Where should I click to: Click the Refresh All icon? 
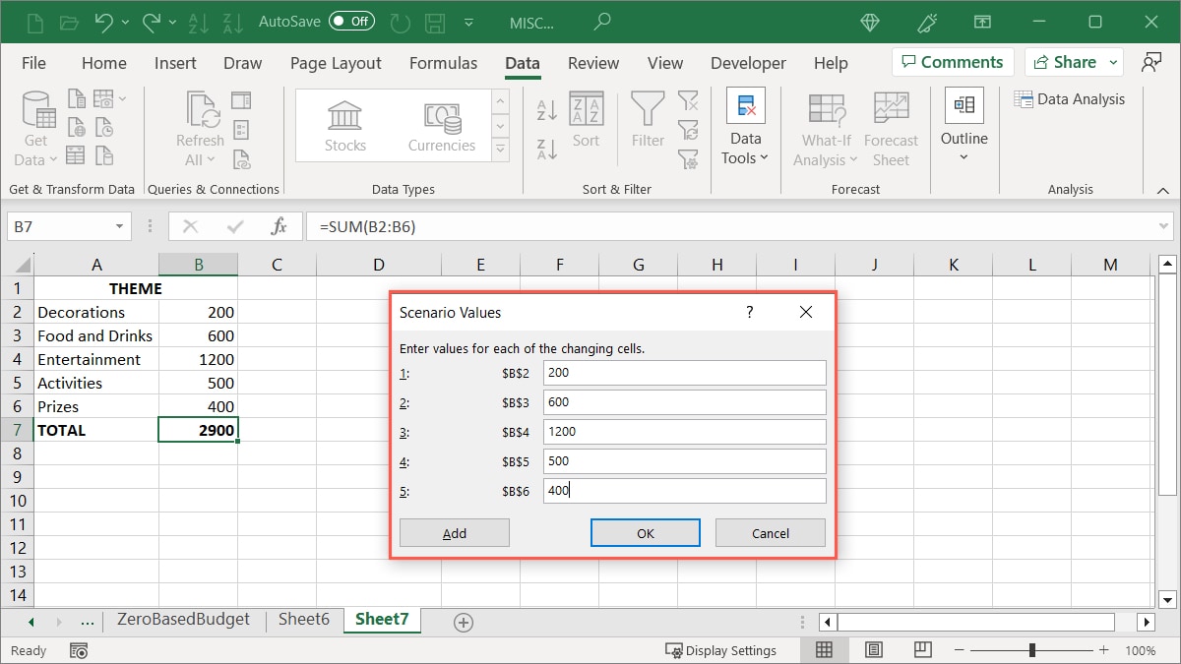tap(199, 110)
